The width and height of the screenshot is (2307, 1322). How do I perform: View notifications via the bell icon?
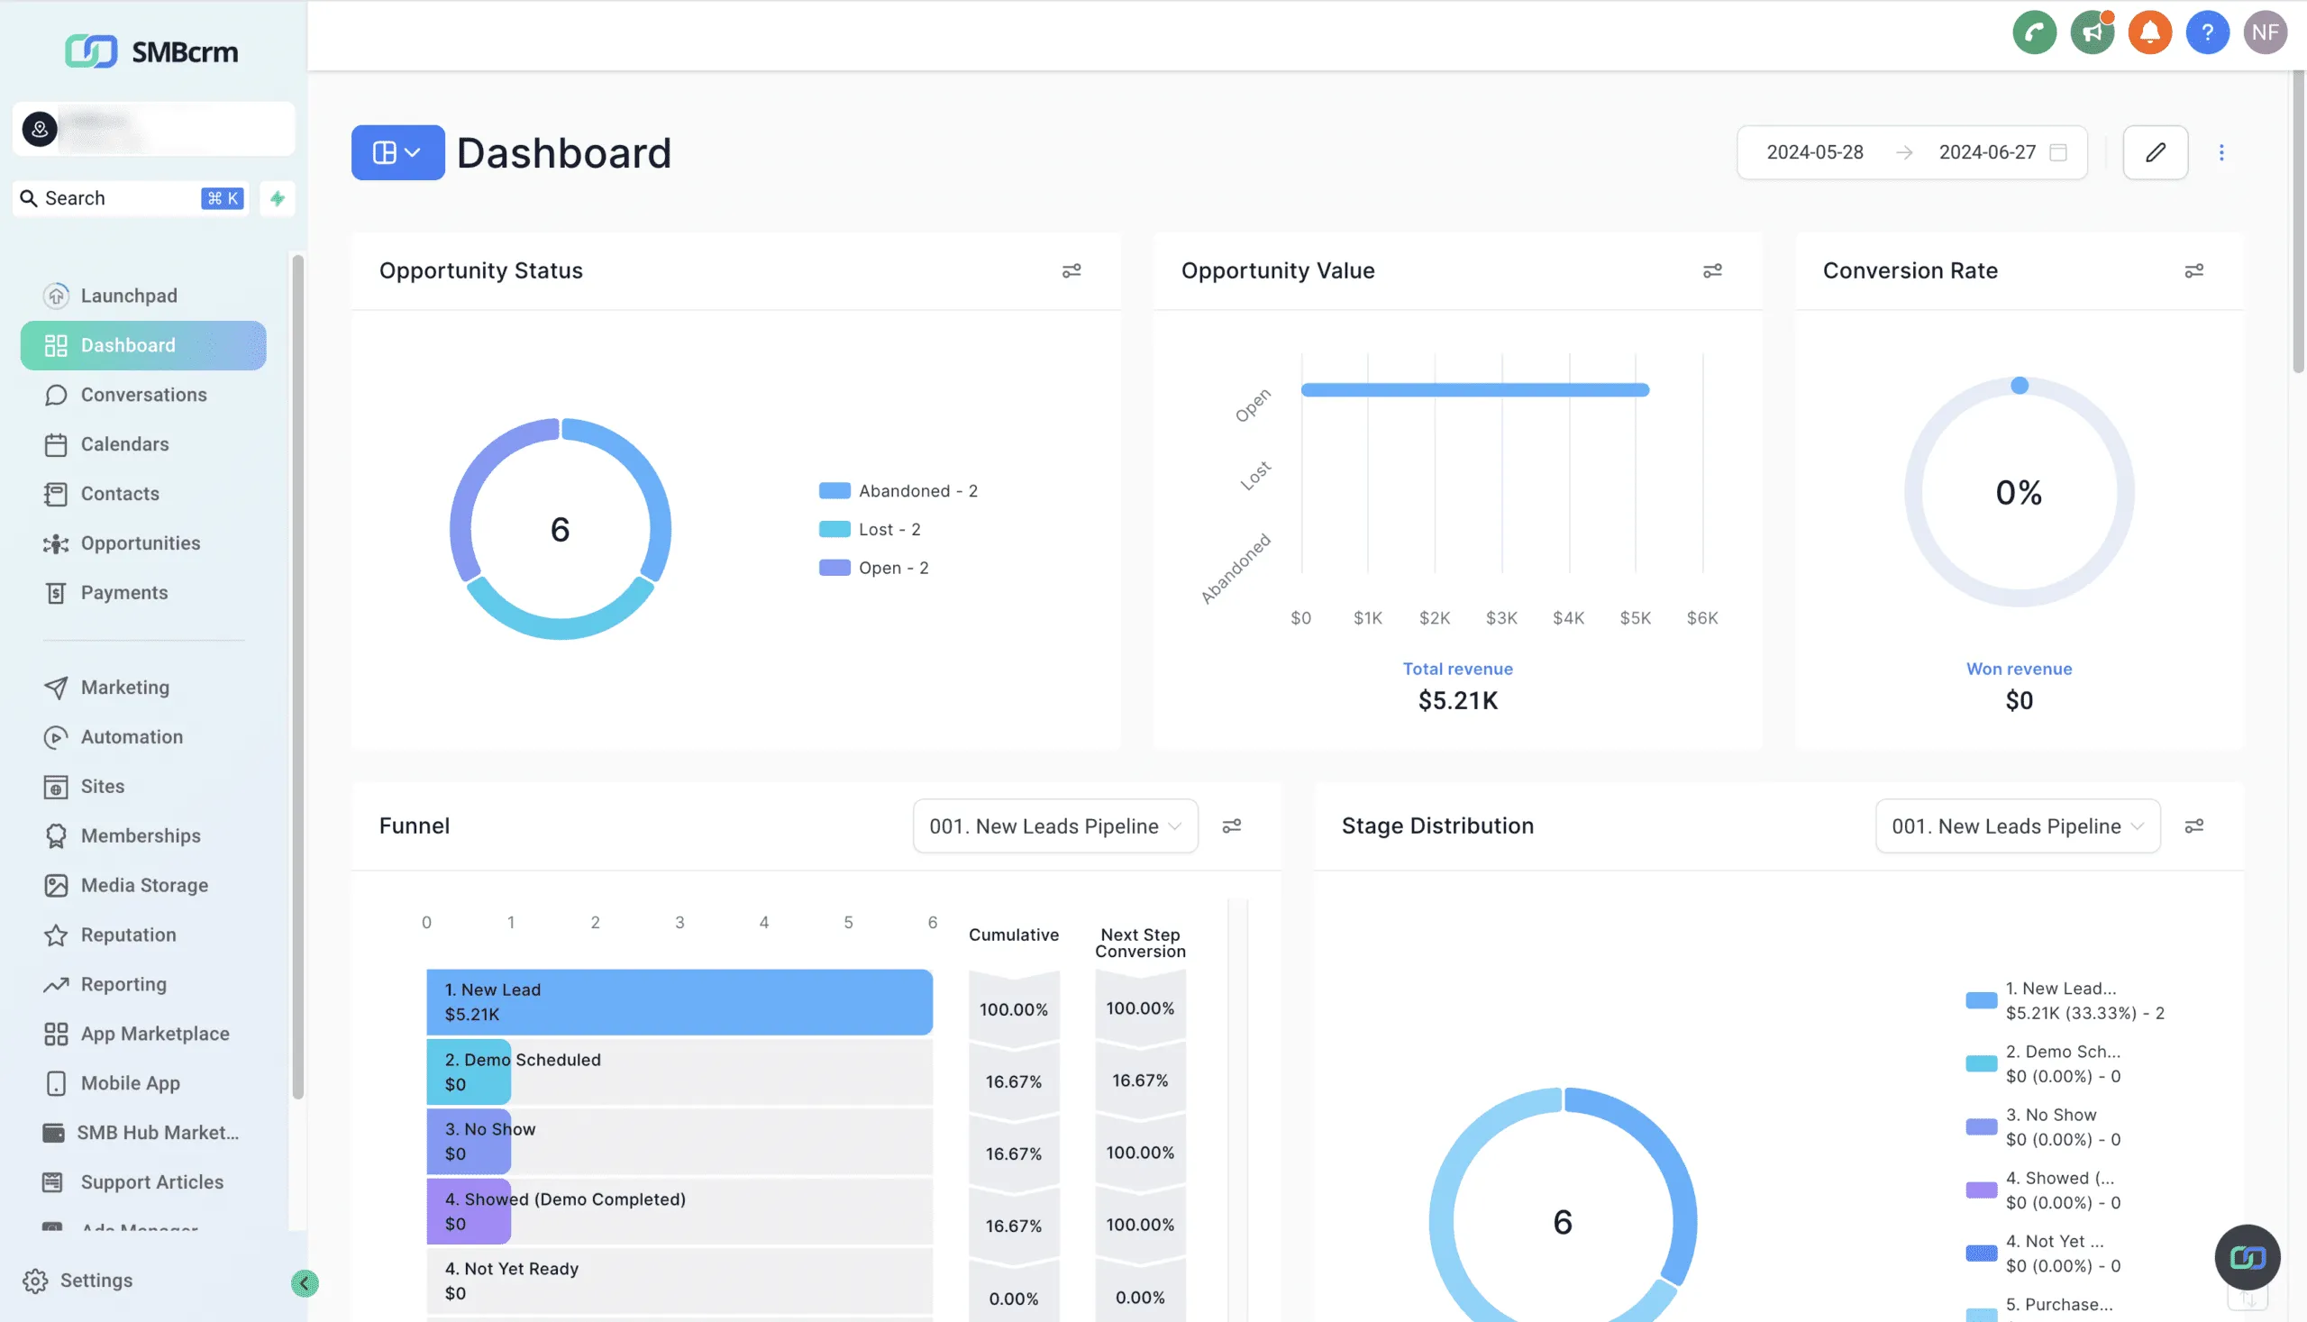[x=2150, y=32]
